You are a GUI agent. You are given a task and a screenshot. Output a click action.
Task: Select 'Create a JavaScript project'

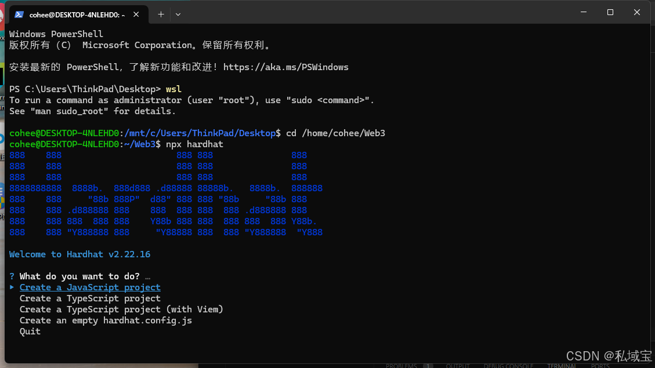tap(89, 287)
